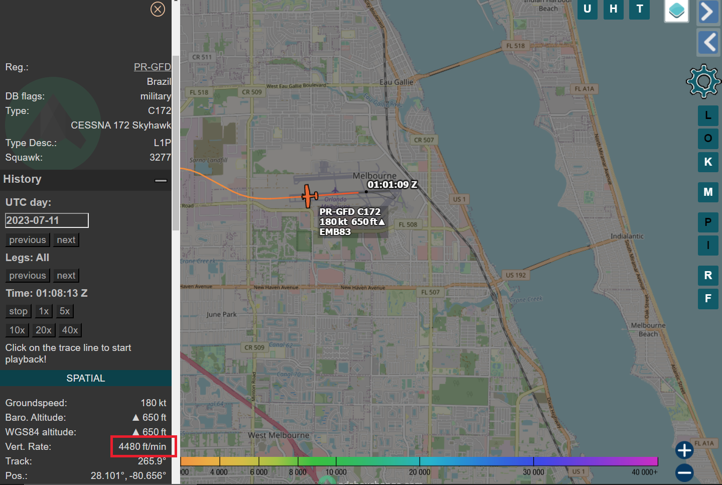This screenshot has width=722, height=485.
Task: Open the settings gear
Action: [x=703, y=81]
